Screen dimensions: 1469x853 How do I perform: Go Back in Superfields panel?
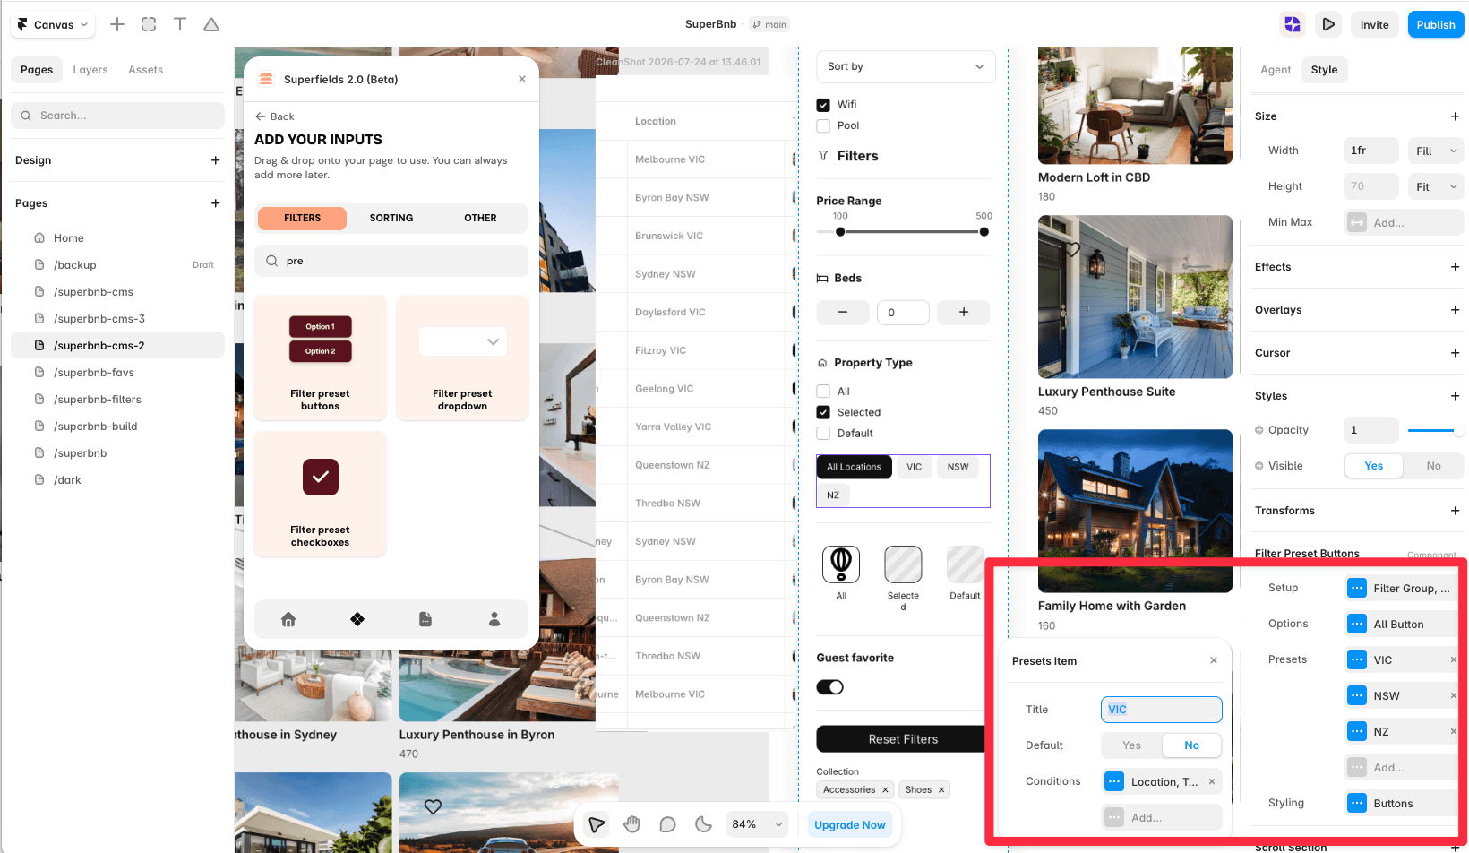click(x=275, y=116)
